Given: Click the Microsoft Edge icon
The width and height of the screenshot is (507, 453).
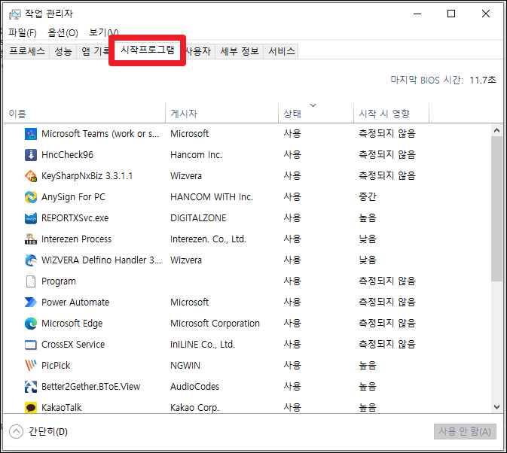Looking at the screenshot, I should 31,324.
